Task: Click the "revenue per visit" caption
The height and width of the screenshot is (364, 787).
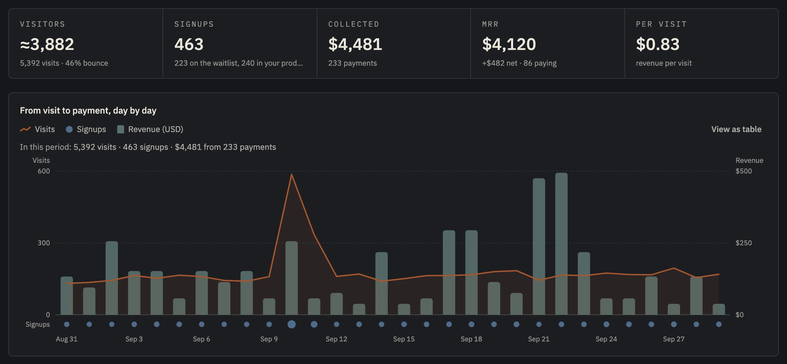Action: coord(664,63)
